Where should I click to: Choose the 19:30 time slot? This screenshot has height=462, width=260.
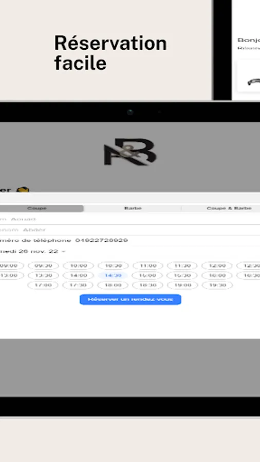point(217,285)
